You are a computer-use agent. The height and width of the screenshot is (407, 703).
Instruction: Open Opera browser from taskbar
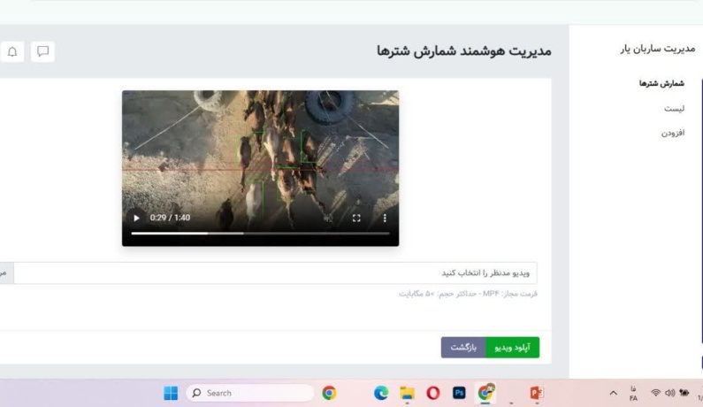click(433, 393)
